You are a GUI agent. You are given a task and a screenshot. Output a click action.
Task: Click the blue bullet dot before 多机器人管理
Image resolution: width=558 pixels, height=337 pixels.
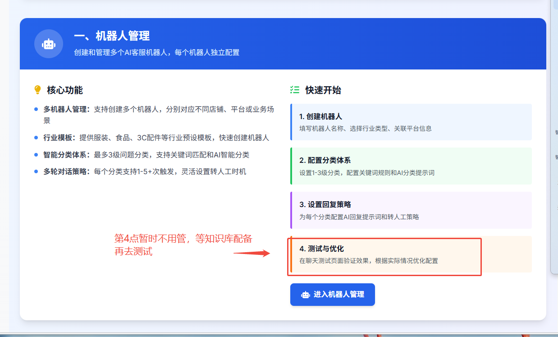pos(36,109)
